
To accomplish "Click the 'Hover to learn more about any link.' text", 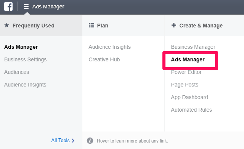I will point(132,141).
